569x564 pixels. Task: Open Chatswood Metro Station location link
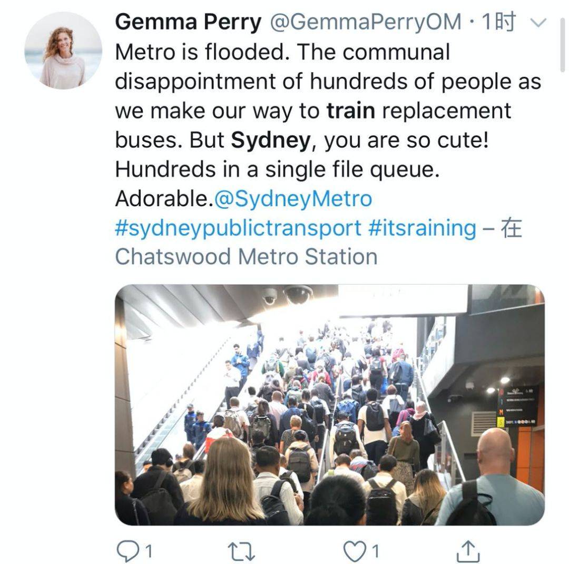tap(247, 257)
